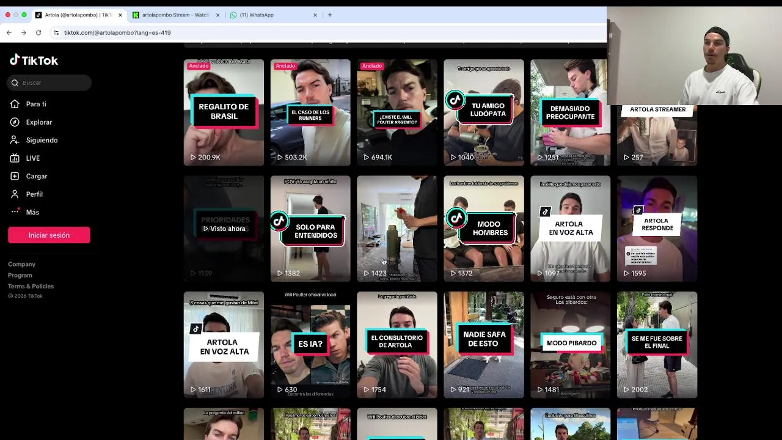Open El caso de los runners video
This screenshot has height=440, width=782.
tap(310, 112)
